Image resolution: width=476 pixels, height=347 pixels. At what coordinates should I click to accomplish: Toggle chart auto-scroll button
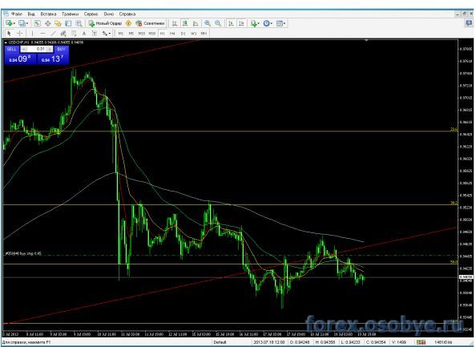click(231, 23)
